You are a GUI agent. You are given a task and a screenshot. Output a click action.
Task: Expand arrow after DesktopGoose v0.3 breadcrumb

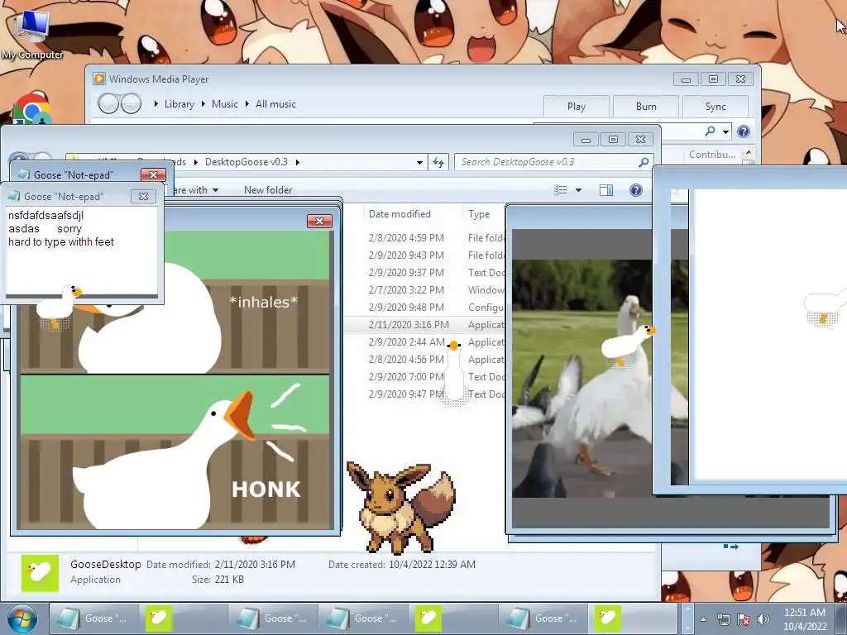tap(297, 162)
